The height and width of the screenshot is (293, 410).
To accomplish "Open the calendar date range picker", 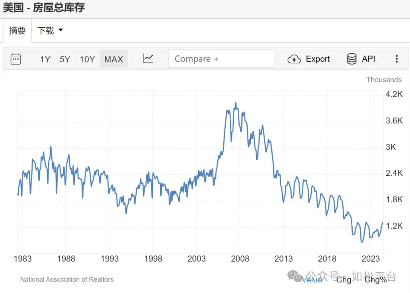I will click(16, 59).
